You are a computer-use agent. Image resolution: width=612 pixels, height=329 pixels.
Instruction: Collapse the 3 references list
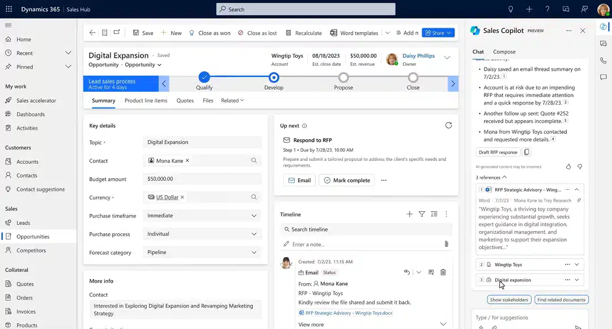(491, 177)
